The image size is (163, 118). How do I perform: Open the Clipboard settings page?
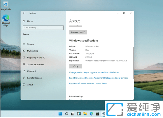click(31, 71)
